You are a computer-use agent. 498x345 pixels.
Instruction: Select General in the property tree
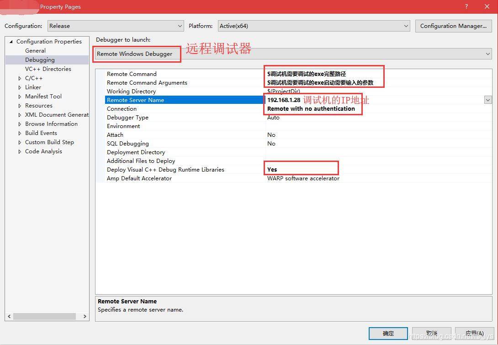(35, 50)
